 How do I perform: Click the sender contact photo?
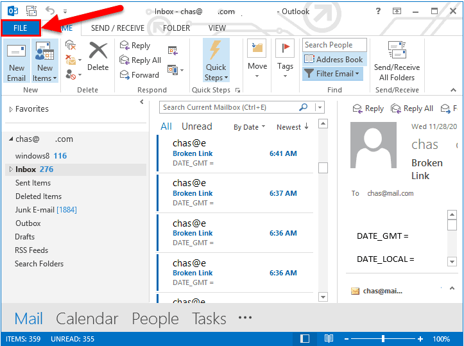(373, 145)
